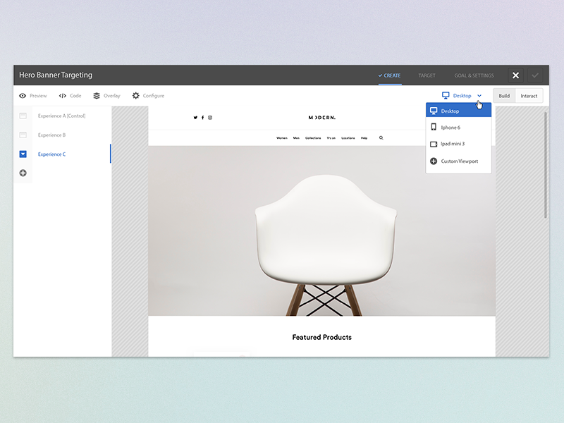Click the Interact button
The width and height of the screenshot is (564, 423).
pyautogui.click(x=529, y=95)
